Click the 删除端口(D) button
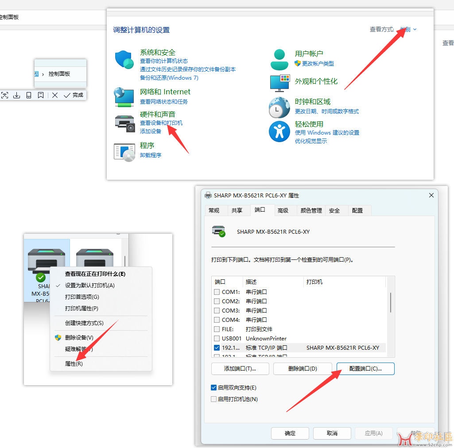The height and width of the screenshot is (448, 454). [303, 368]
